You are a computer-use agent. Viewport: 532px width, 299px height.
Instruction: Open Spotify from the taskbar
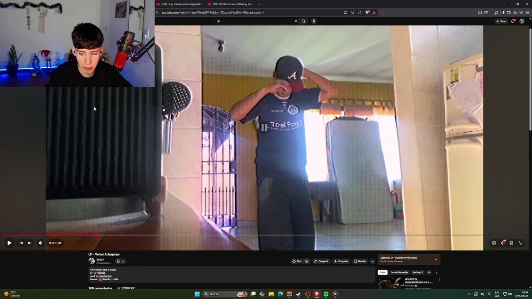(326, 294)
